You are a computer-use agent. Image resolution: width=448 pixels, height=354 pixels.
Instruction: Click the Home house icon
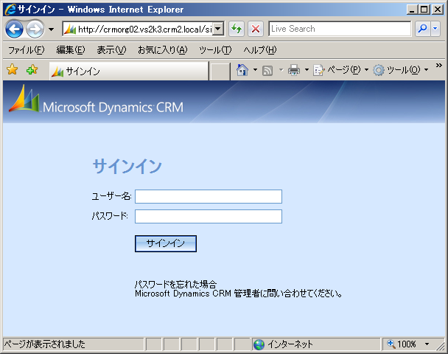click(242, 70)
